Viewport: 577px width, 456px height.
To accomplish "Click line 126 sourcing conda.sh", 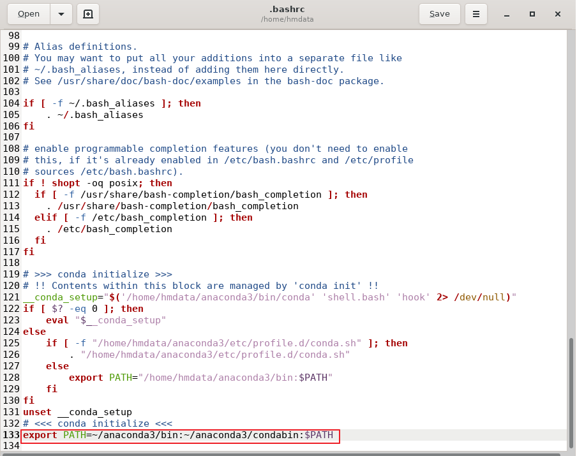I will 209,355.
